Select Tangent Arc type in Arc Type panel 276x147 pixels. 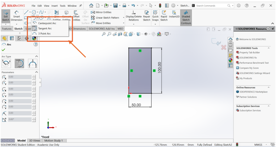point(19,64)
